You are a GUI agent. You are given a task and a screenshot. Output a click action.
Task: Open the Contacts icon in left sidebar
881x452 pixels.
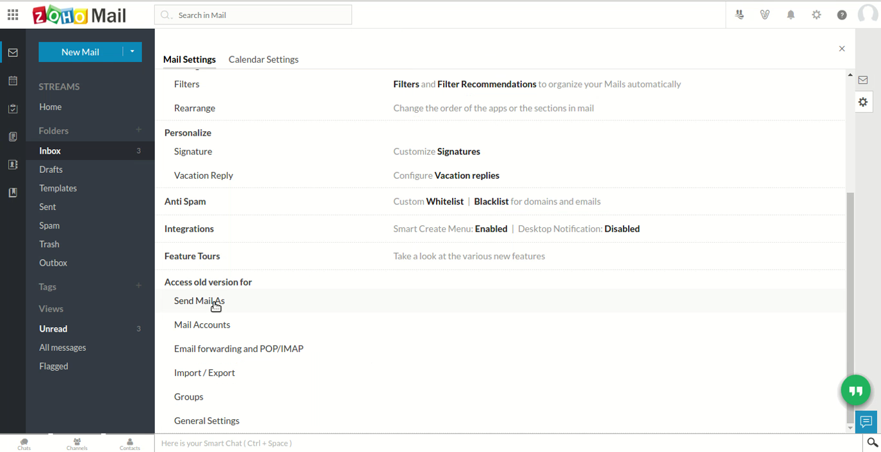tap(13, 165)
